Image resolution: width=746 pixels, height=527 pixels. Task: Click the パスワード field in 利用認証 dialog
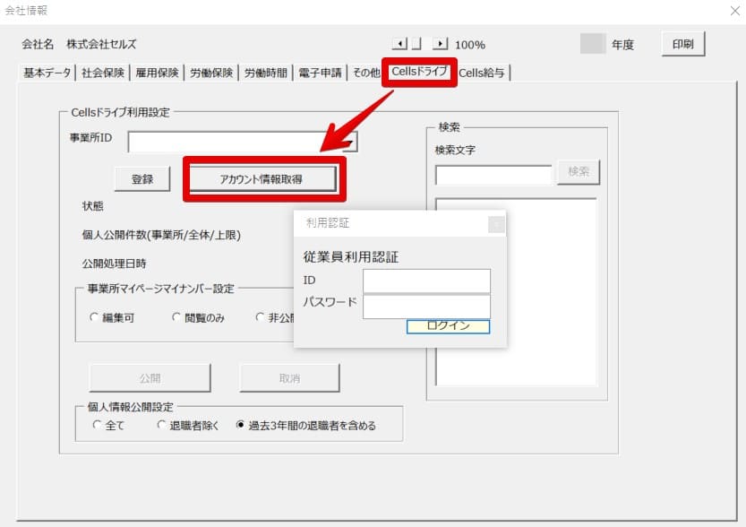click(427, 307)
